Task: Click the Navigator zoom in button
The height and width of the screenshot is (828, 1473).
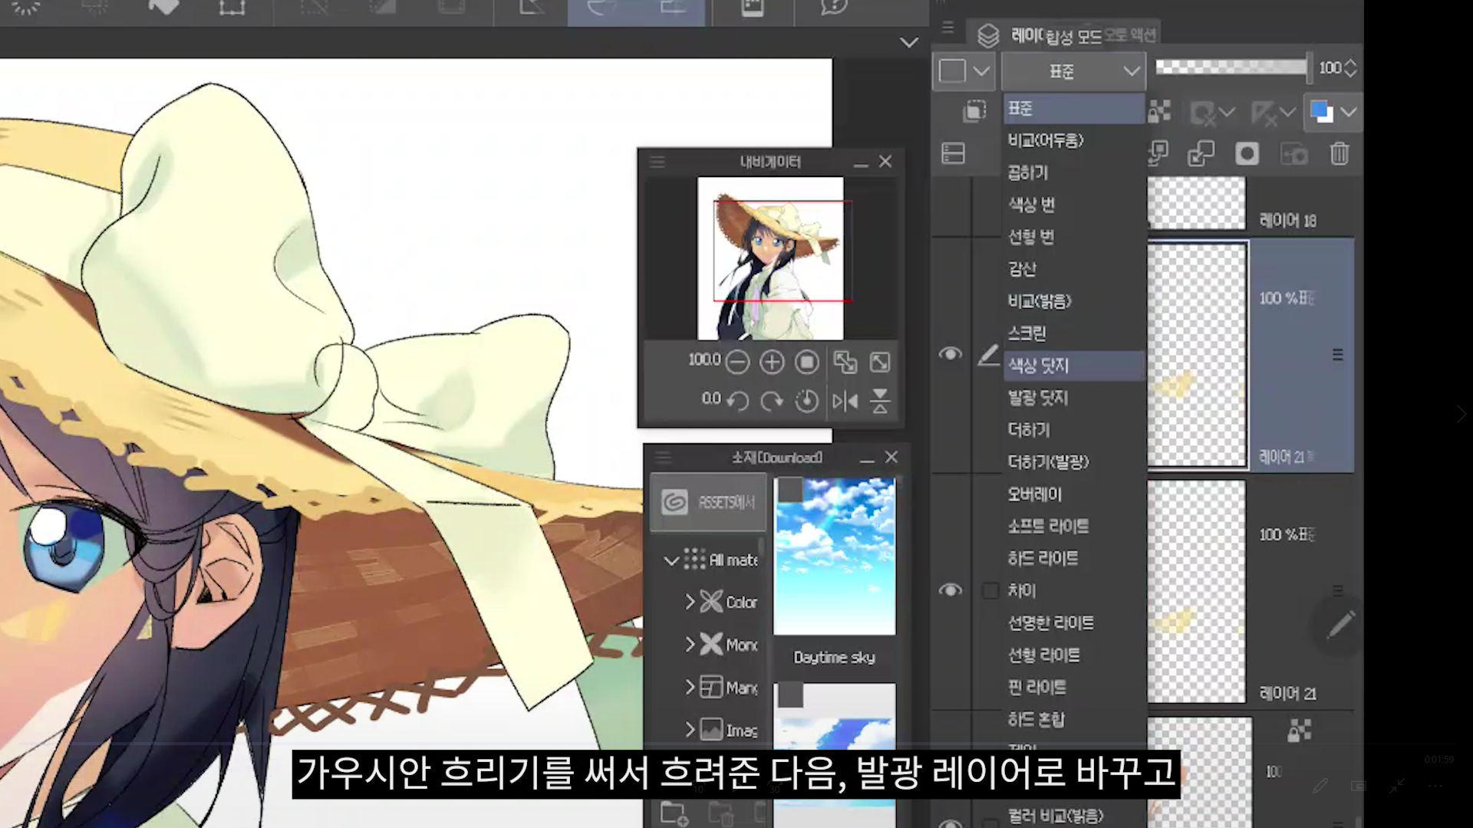Action: [x=772, y=363]
